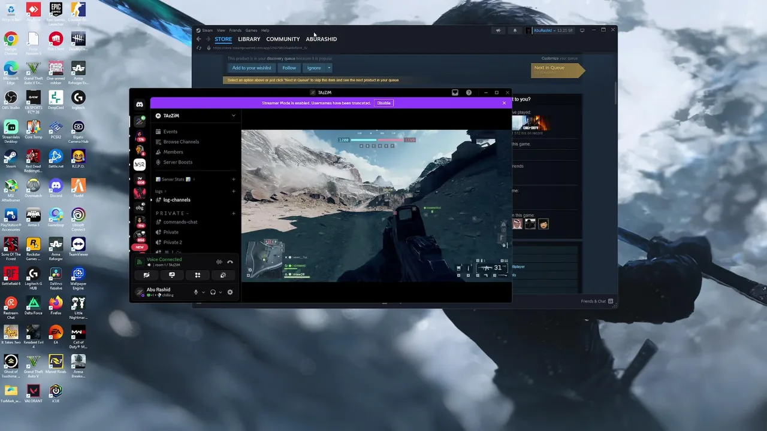Open microphone input options arrow in Discord
Image resolution: width=767 pixels, height=431 pixels.
[203, 292]
